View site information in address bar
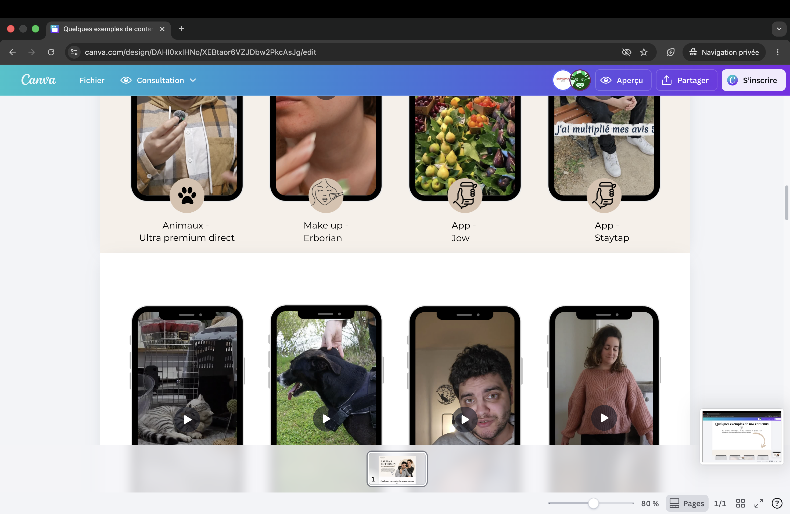This screenshot has height=514, width=790. 74,52
